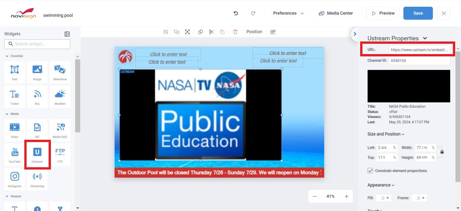The height and width of the screenshot is (211, 461).
Task: Click the Preview button
Action: coord(383,13)
